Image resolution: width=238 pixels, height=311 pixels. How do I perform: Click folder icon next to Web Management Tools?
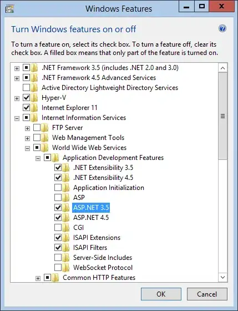45,138
